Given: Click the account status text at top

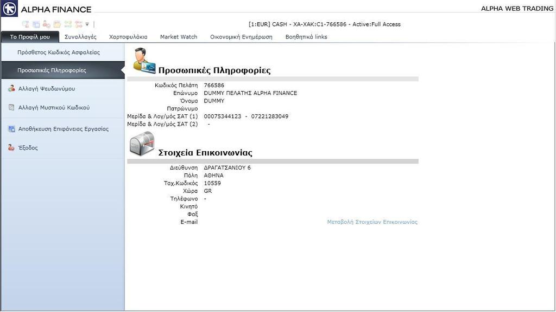Looking at the screenshot, I should [325, 24].
